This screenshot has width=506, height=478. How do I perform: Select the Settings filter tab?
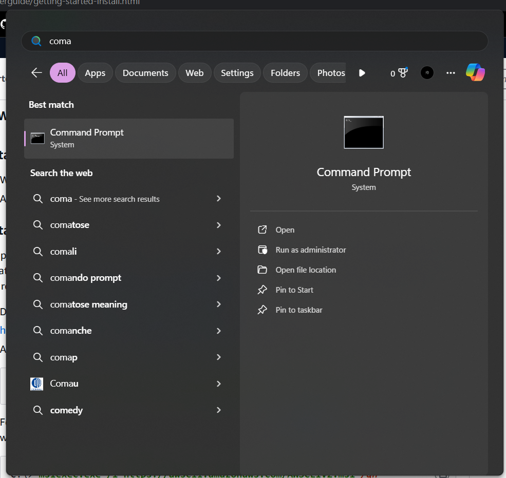[237, 73]
